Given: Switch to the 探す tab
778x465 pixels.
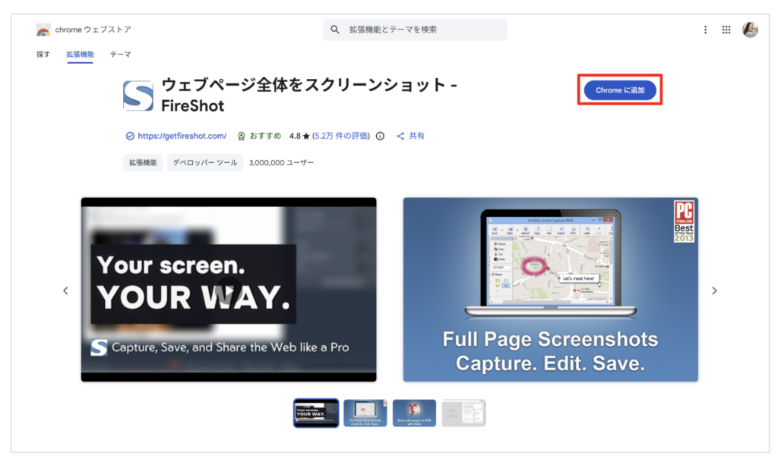Looking at the screenshot, I should 43,55.
